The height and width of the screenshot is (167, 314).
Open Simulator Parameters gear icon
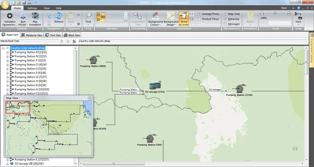(x=9, y=16)
